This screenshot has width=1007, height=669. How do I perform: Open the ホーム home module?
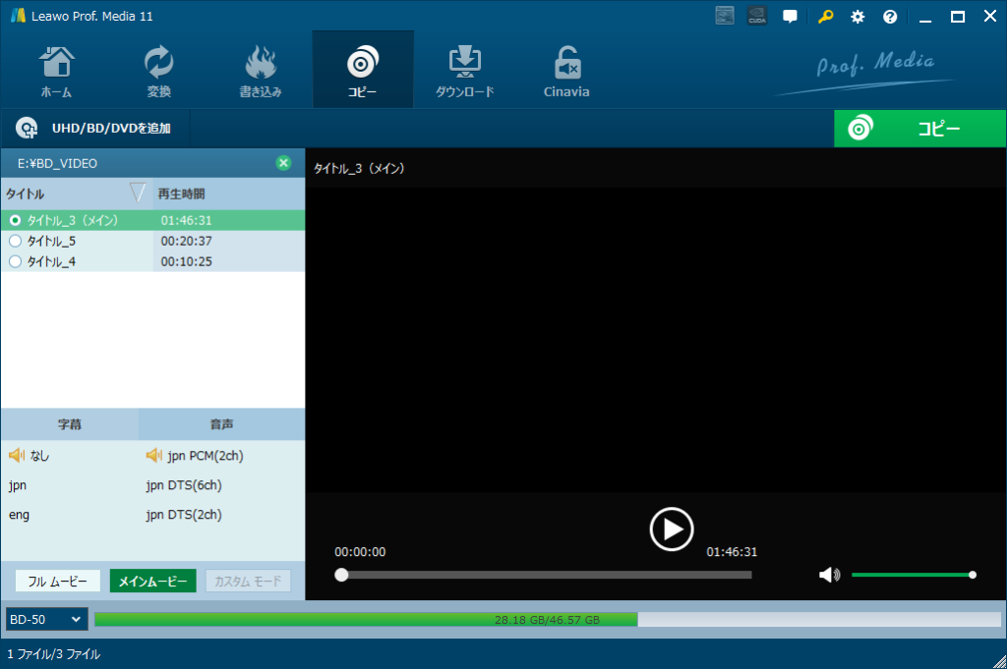tap(56, 71)
